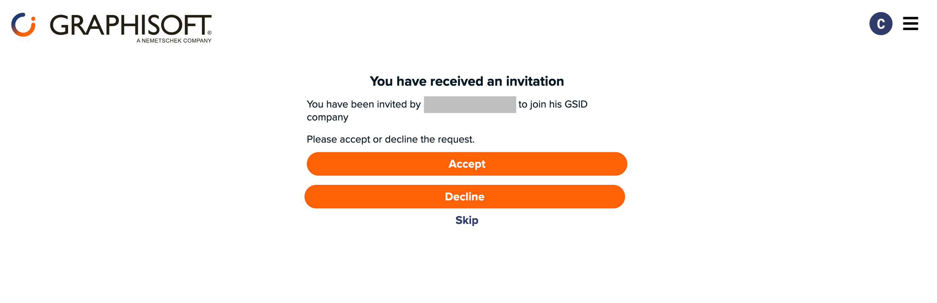Screen dimensions: 937x303
Task: Click the orange dot in the logo
Action: click(33, 18)
